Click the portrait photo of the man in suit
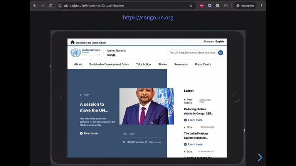 147,106
